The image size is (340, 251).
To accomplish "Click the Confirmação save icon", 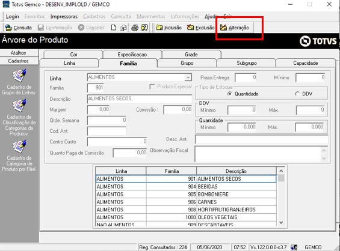I will click(40, 28).
